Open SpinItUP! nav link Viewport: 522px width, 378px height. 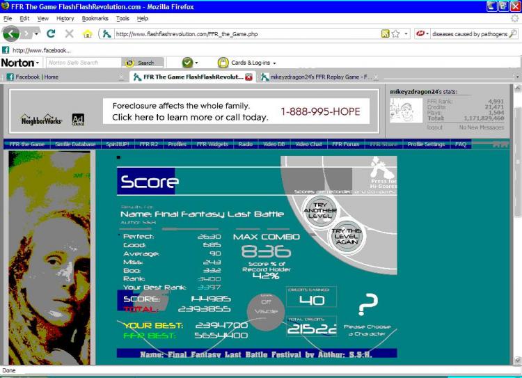117,144
